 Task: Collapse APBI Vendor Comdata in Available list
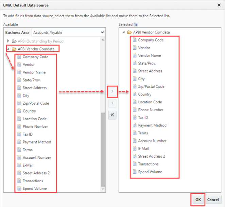coord(8,49)
